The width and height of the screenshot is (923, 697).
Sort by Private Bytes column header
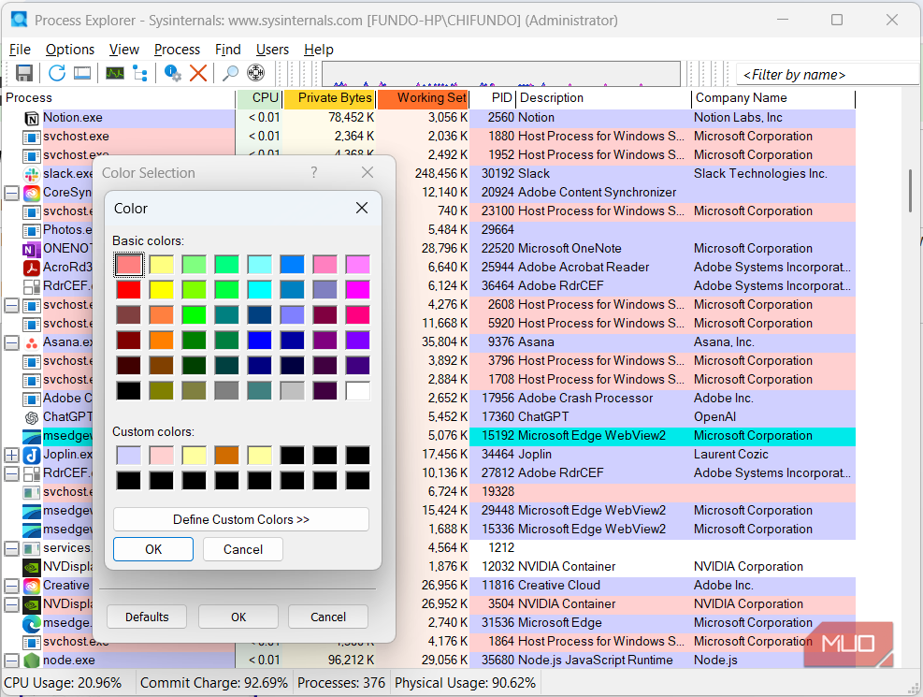click(329, 98)
